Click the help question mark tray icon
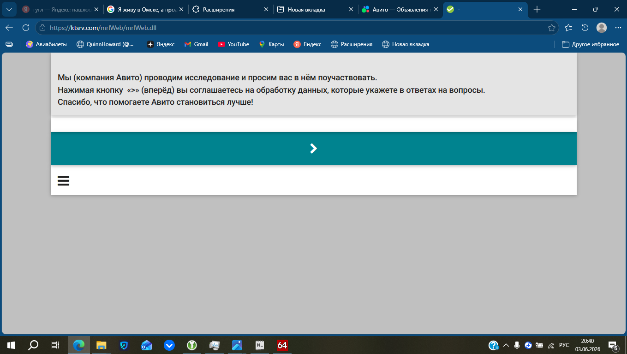Image resolution: width=627 pixels, height=354 pixels. click(x=493, y=345)
